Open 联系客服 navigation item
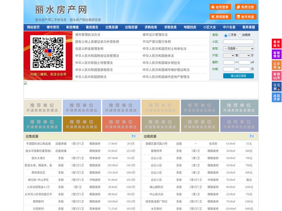This screenshot has height=211, width=282. click(x=249, y=27)
